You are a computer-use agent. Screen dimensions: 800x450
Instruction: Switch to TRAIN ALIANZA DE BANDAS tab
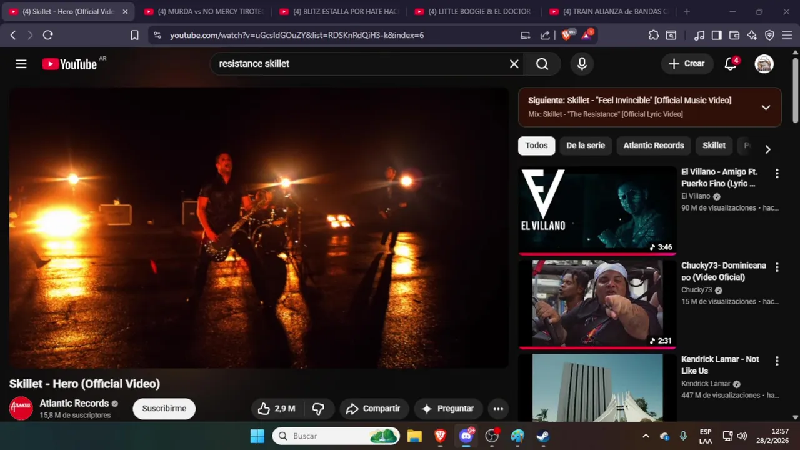pos(609,12)
